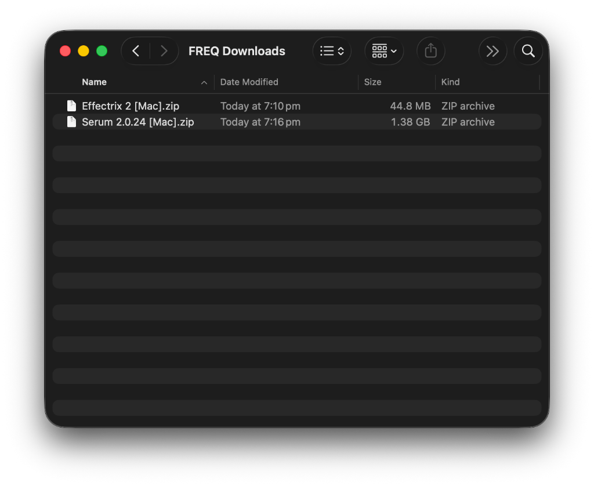This screenshot has width=594, height=486.
Task: Open the group-by grid dropdown
Action: click(384, 51)
